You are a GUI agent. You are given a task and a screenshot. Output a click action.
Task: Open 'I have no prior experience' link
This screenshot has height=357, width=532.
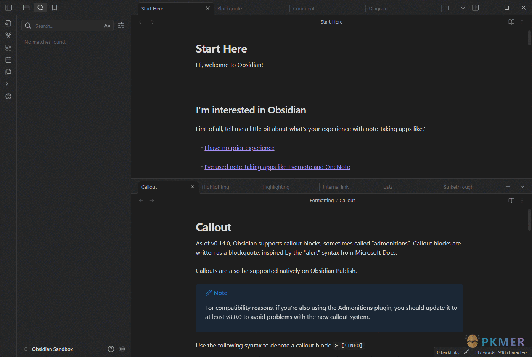(239, 148)
